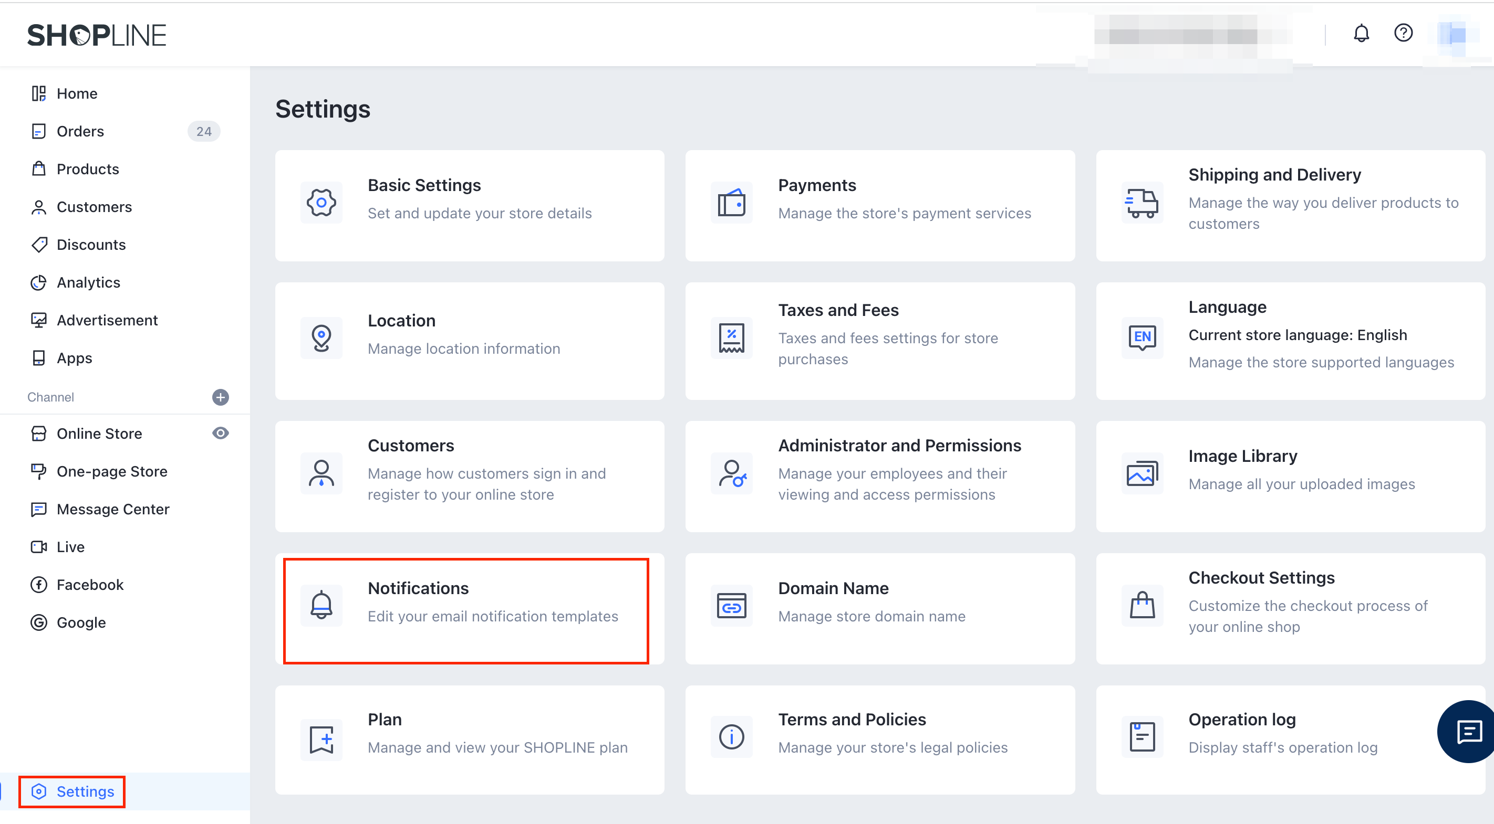Click the Domain Name link icon

tap(731, 606)
